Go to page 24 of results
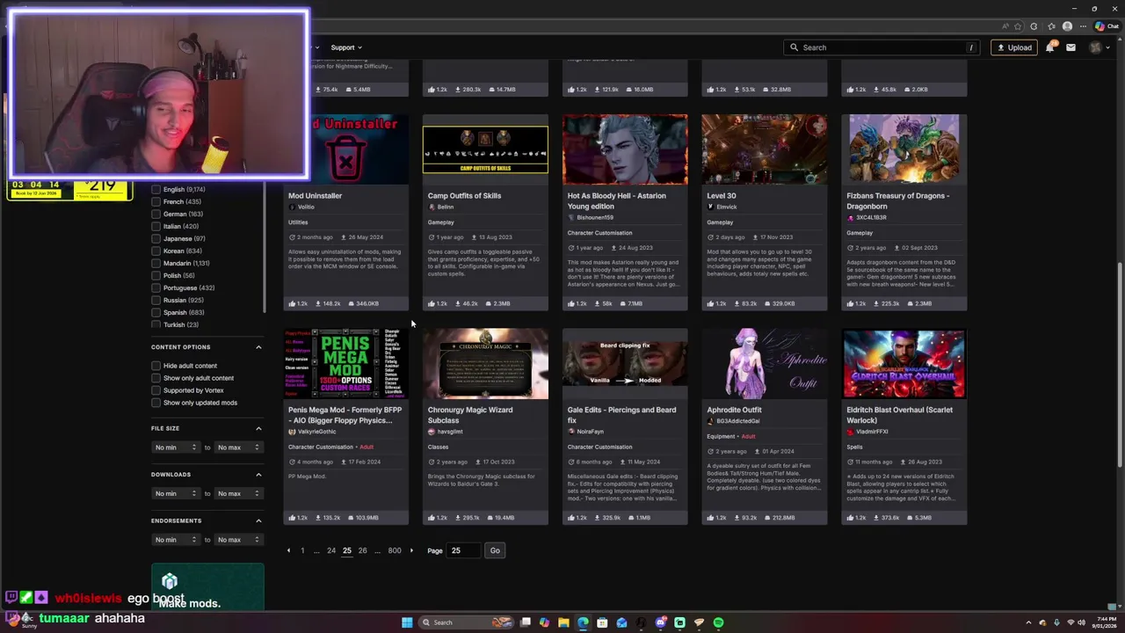The width and height of the screenshot is (1125, 633). [x=331, y=550]
